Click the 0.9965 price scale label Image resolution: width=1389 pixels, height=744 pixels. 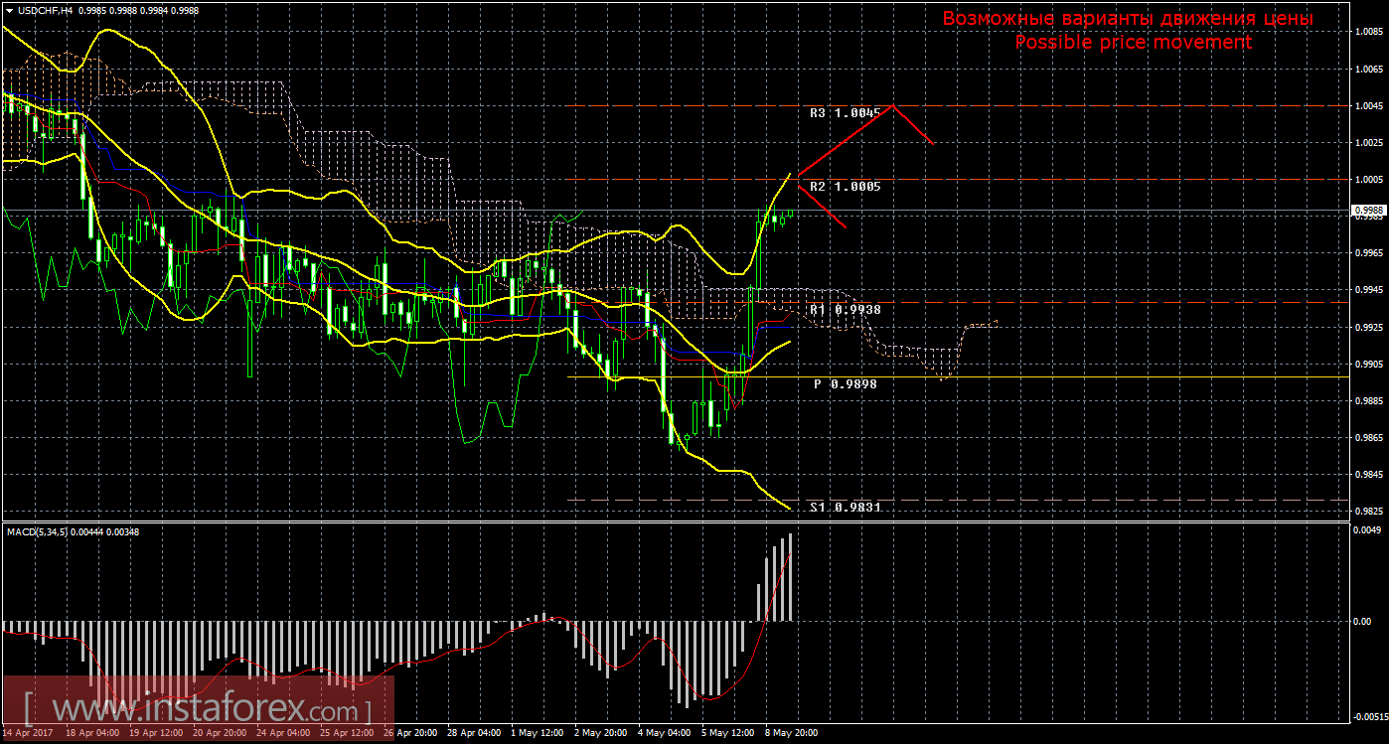pyautogui.click(x=1367, y=253)
